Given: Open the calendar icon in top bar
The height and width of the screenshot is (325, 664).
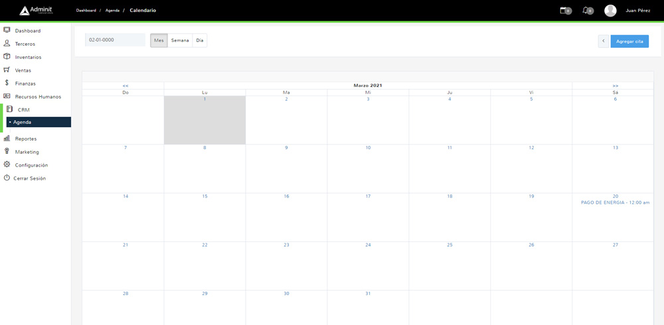Looking at the screenshot, I should click(x=564, y=11).
